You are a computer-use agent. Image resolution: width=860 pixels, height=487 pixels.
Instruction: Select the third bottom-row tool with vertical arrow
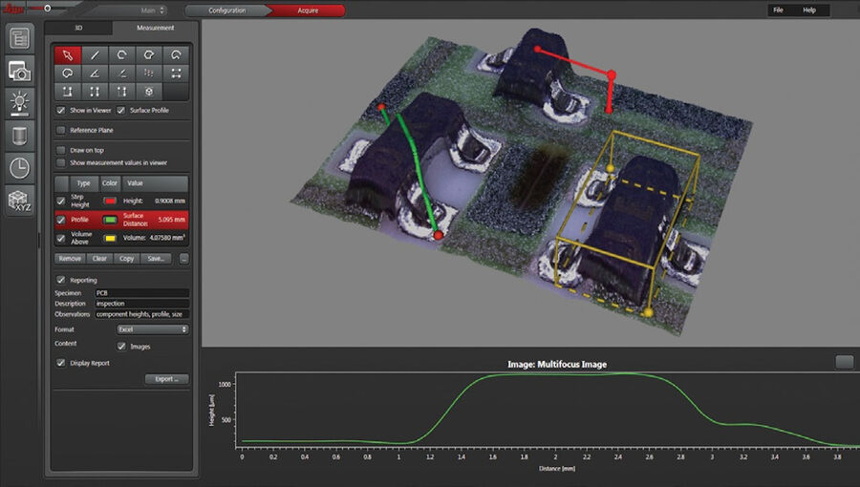tap(121, 92)
